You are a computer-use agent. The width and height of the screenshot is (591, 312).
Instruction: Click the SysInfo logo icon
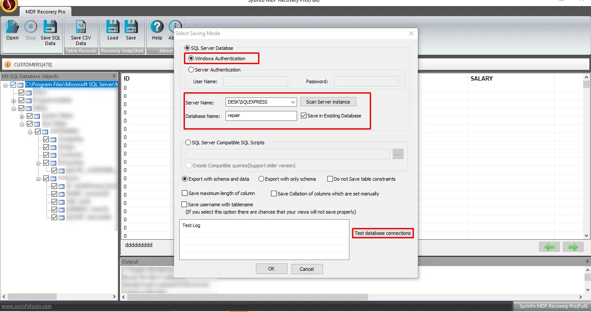pos(9,5)
